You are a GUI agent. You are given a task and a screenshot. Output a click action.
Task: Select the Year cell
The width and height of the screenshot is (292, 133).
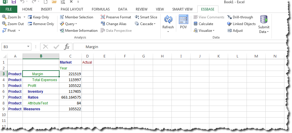(70, 68)
